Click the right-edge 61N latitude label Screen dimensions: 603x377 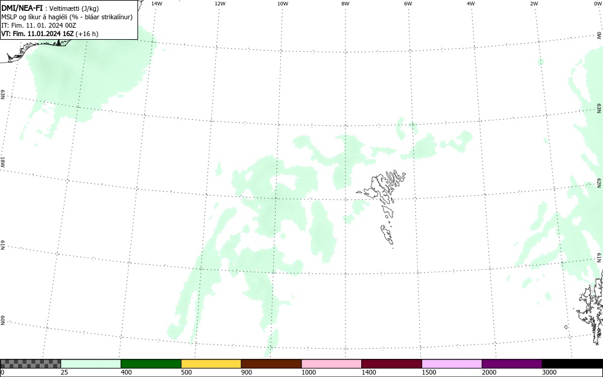(x=599, y=258)
